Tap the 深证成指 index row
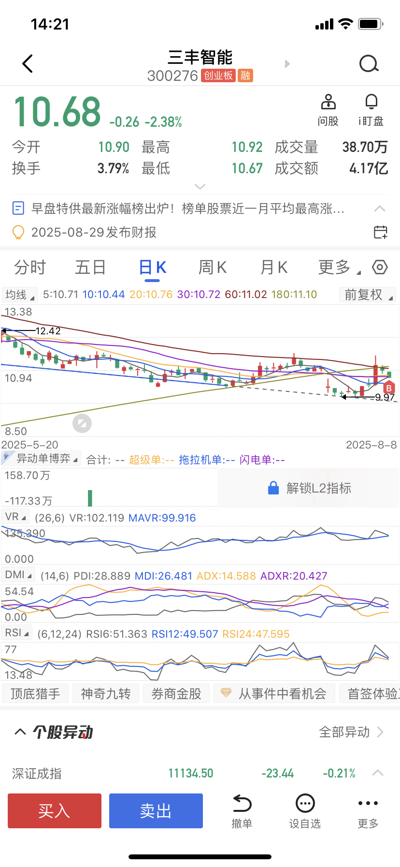 tap(200, 773)
